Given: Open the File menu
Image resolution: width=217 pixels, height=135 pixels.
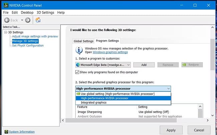Looking at the screenshot, I should pyautogui.click(x=6, y=13).
